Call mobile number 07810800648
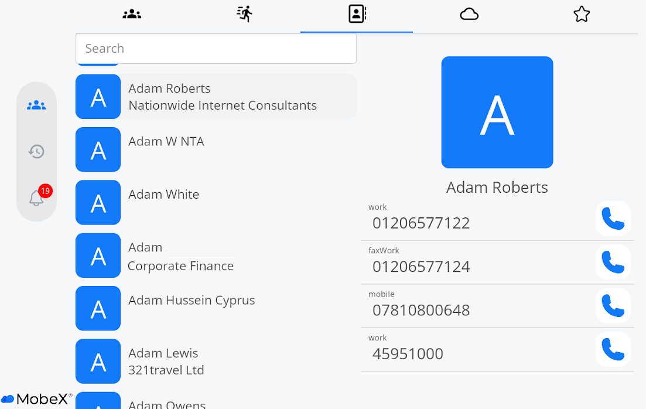646x409 pixels. tap(613, 306)
